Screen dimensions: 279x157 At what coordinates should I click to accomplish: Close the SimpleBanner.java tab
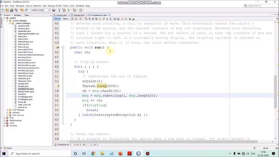[x=109, y=15]
